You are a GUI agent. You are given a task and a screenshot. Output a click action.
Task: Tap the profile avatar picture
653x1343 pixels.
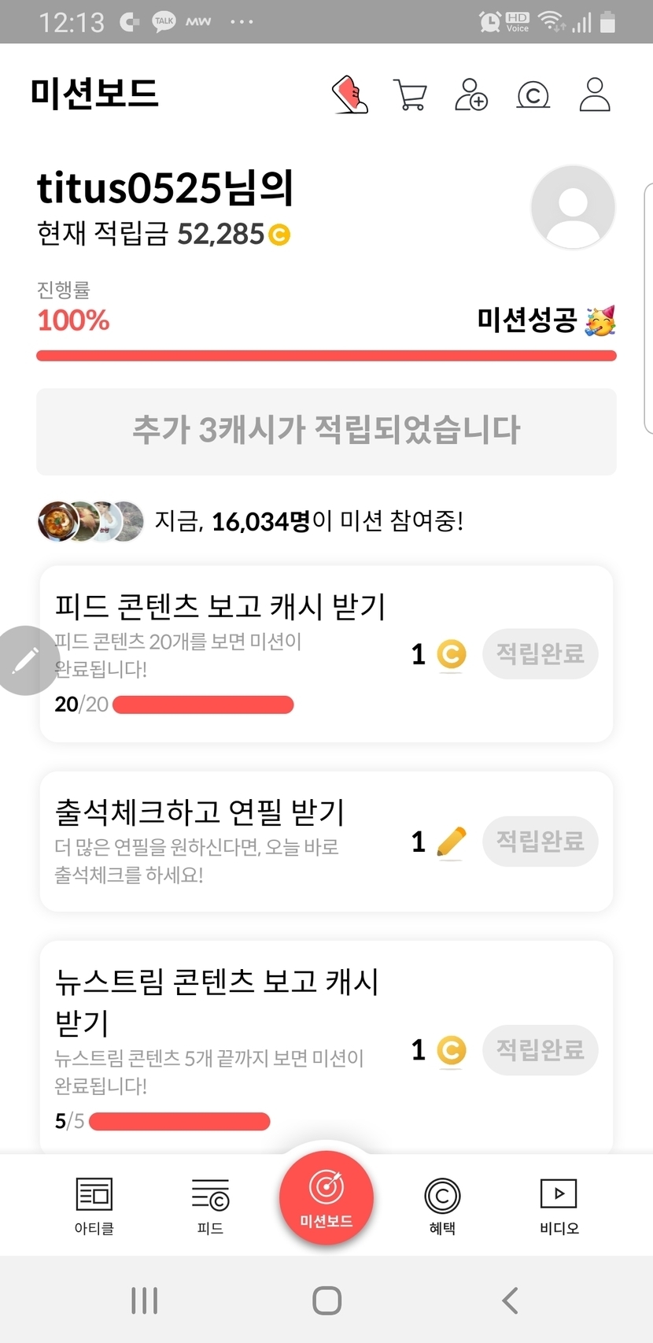573,207
